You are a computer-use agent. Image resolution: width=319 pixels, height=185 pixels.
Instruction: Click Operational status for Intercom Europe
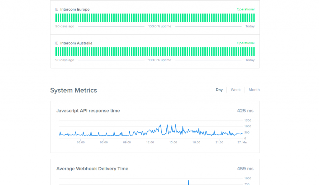click(x=245, y=9)
